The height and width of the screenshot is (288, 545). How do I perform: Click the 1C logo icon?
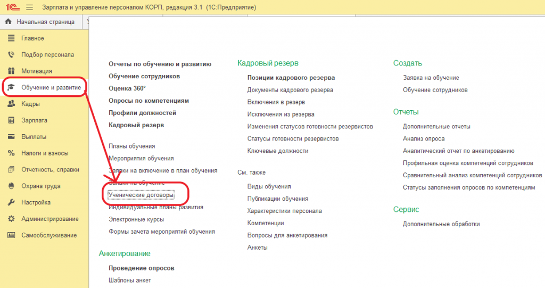(x=13, y=7)
